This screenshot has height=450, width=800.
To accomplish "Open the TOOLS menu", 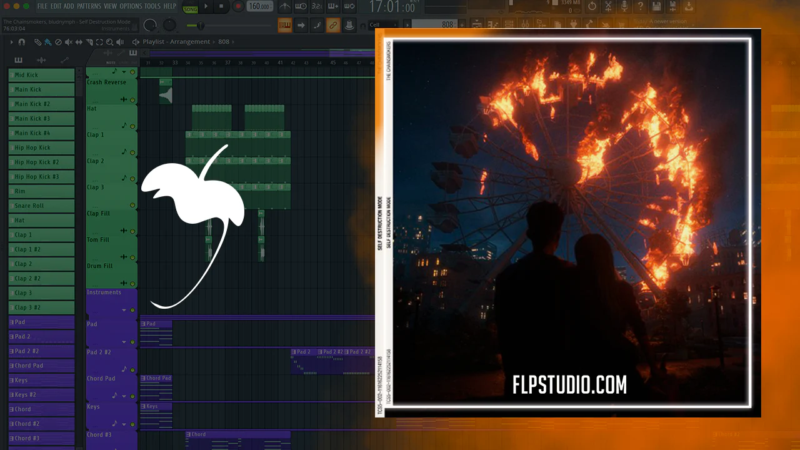I will tap(152, 6).
